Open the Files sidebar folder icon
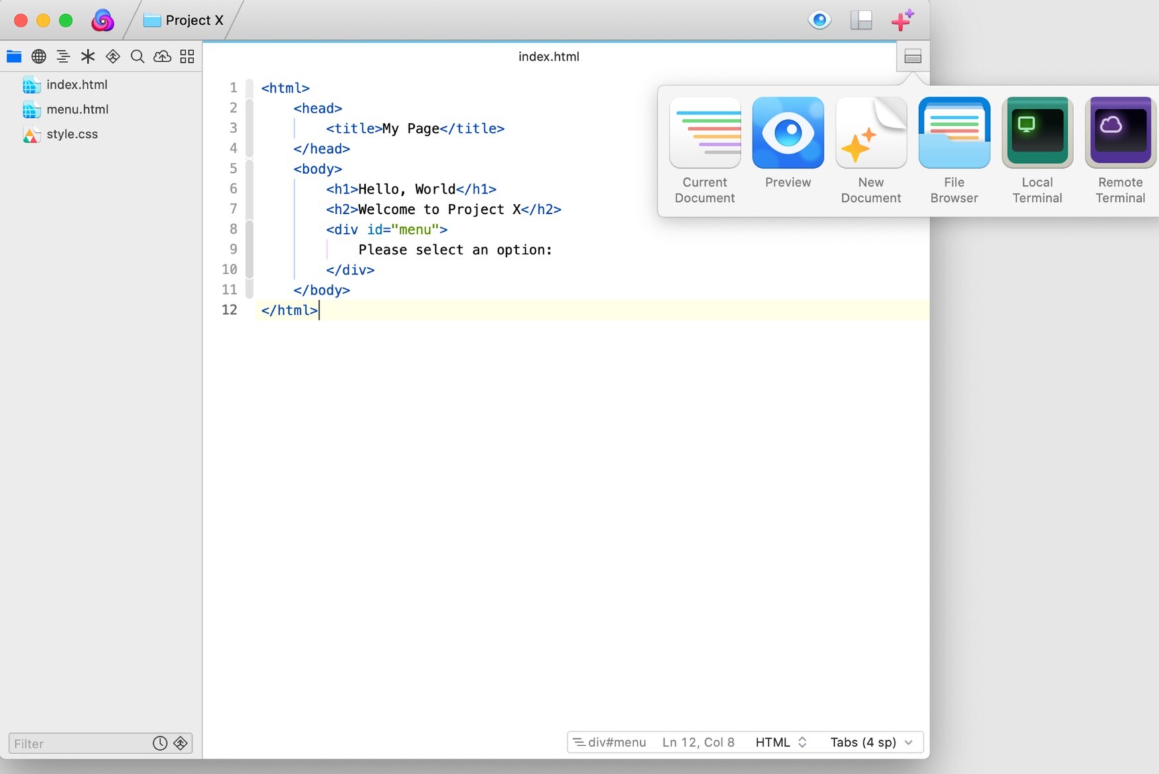 point(14,56)
